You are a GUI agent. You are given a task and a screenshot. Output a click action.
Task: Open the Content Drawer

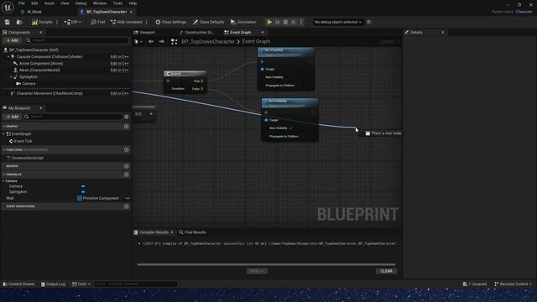tap(18, 284)
